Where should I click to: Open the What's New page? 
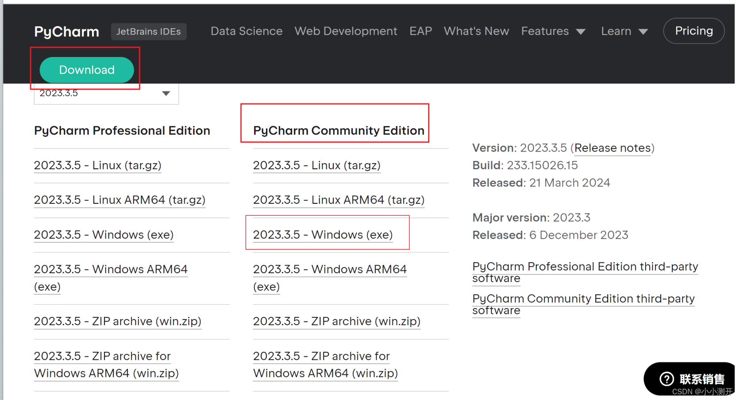[476, 31]
